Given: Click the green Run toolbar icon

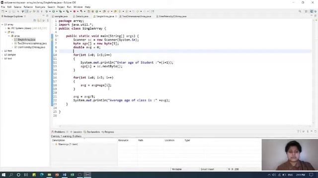Looking at the screenshot, I should [54, 11].
